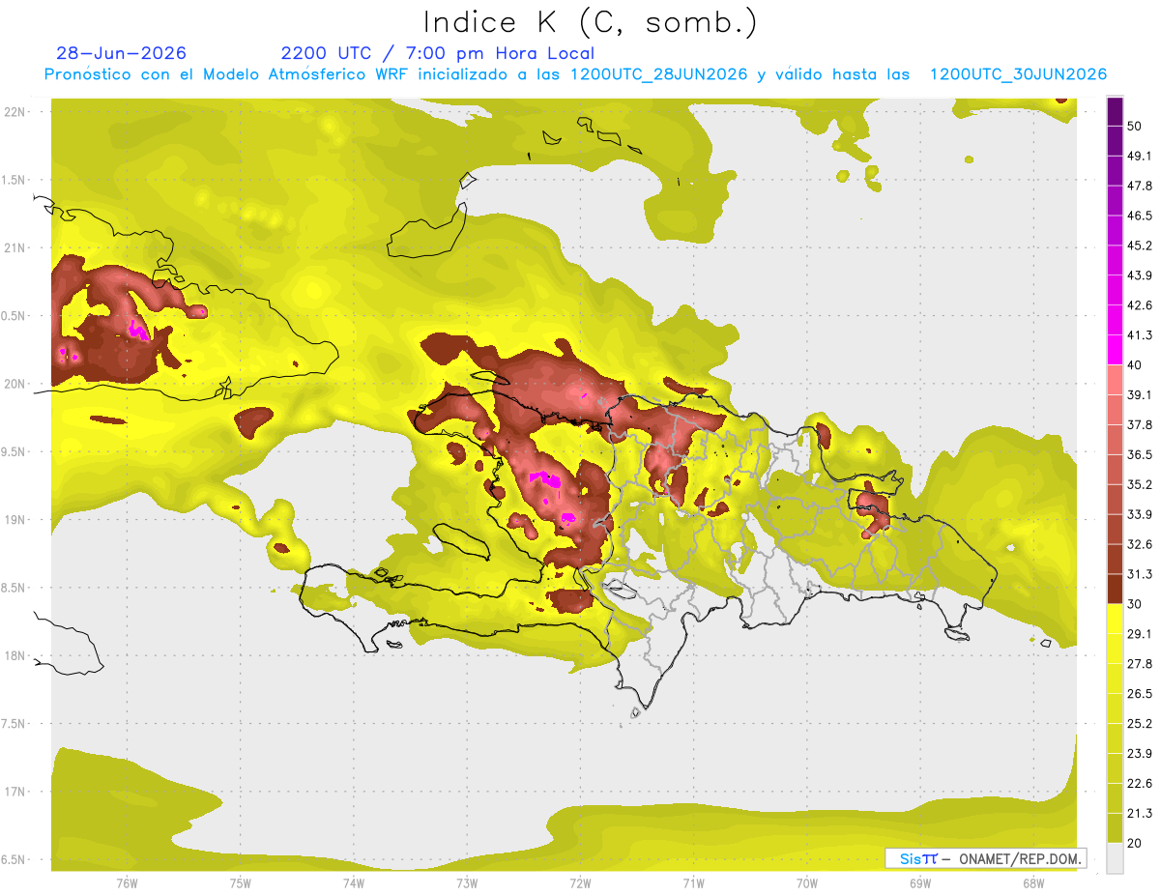1160x896 pixels.
Task: Click the initialization time '1200UTC_28JUN2026'
Action: tap(659, 74)
